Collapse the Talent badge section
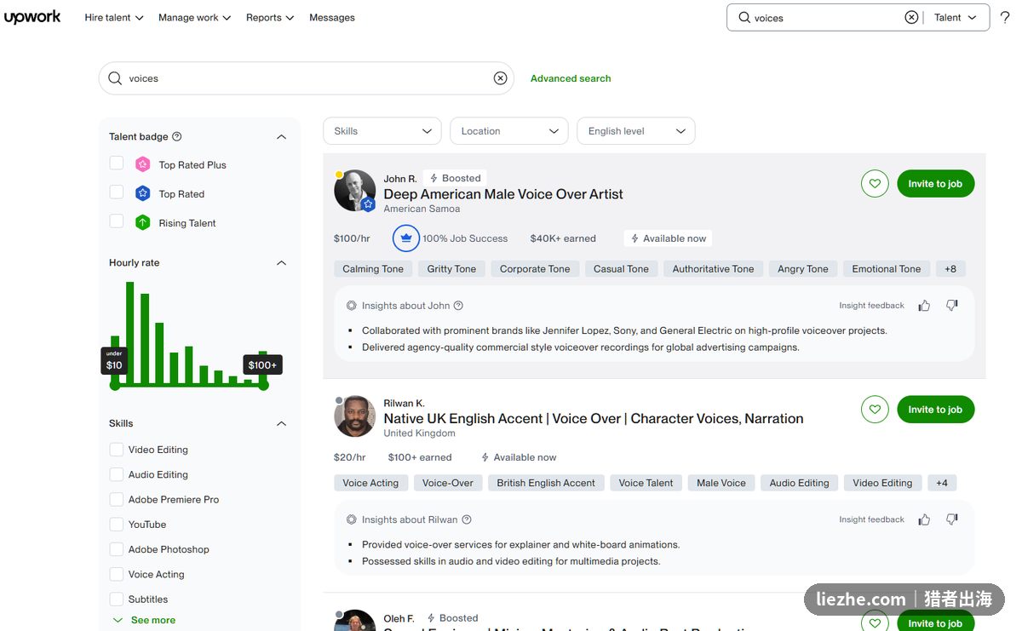Image resolution: width=1022 pixels, height=631 pixels. [x=282, y=137]
